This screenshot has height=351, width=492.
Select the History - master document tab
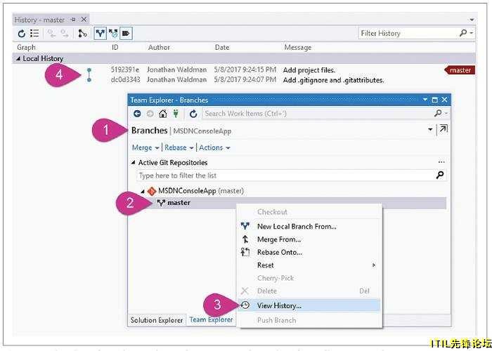tap(39, 20)
